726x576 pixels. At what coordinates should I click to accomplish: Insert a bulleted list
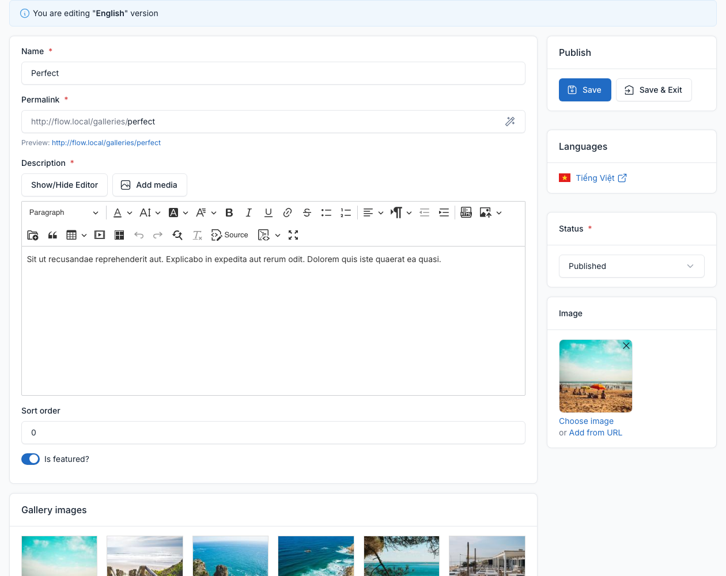(x=326, y=213)
